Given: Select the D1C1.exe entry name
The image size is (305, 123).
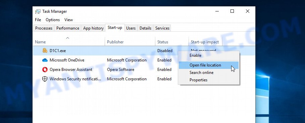Looking at the screenshot, I should 58,51.
